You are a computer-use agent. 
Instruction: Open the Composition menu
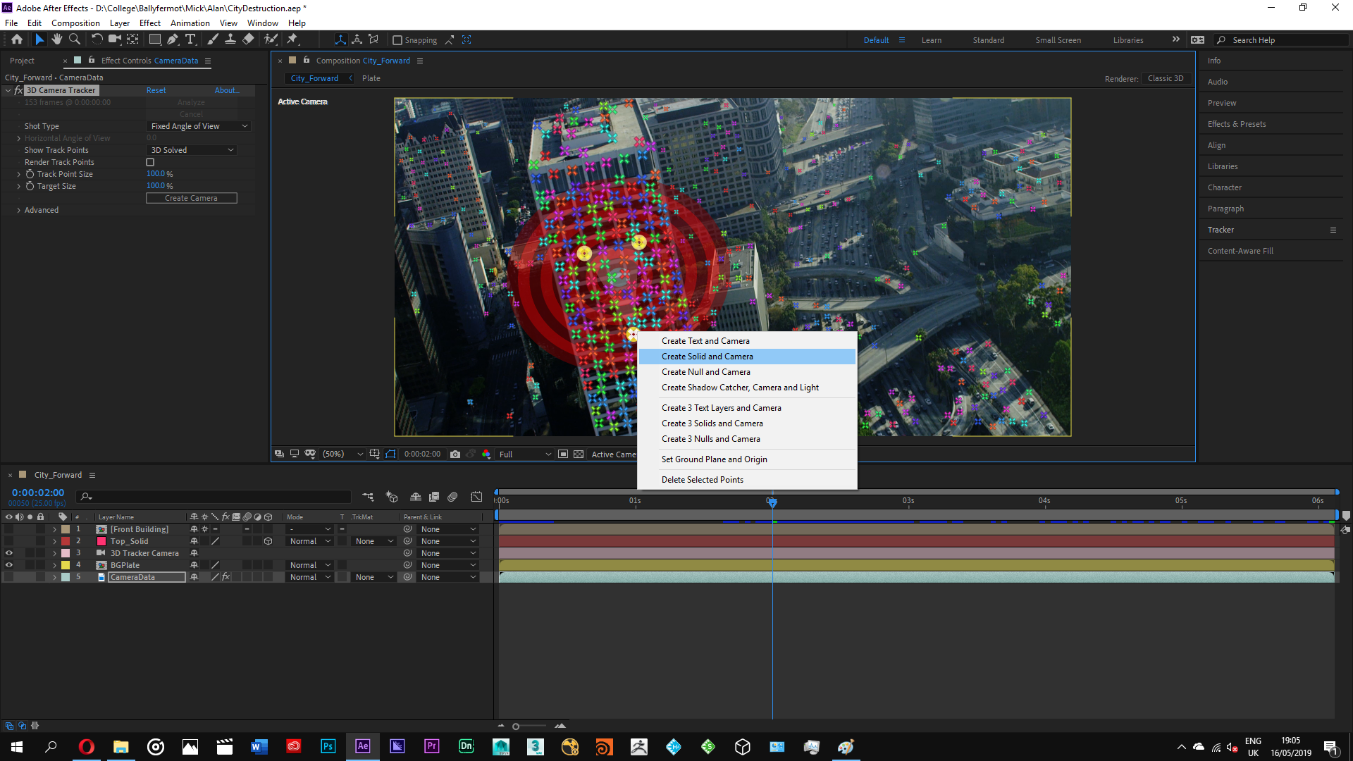[75, 23]
